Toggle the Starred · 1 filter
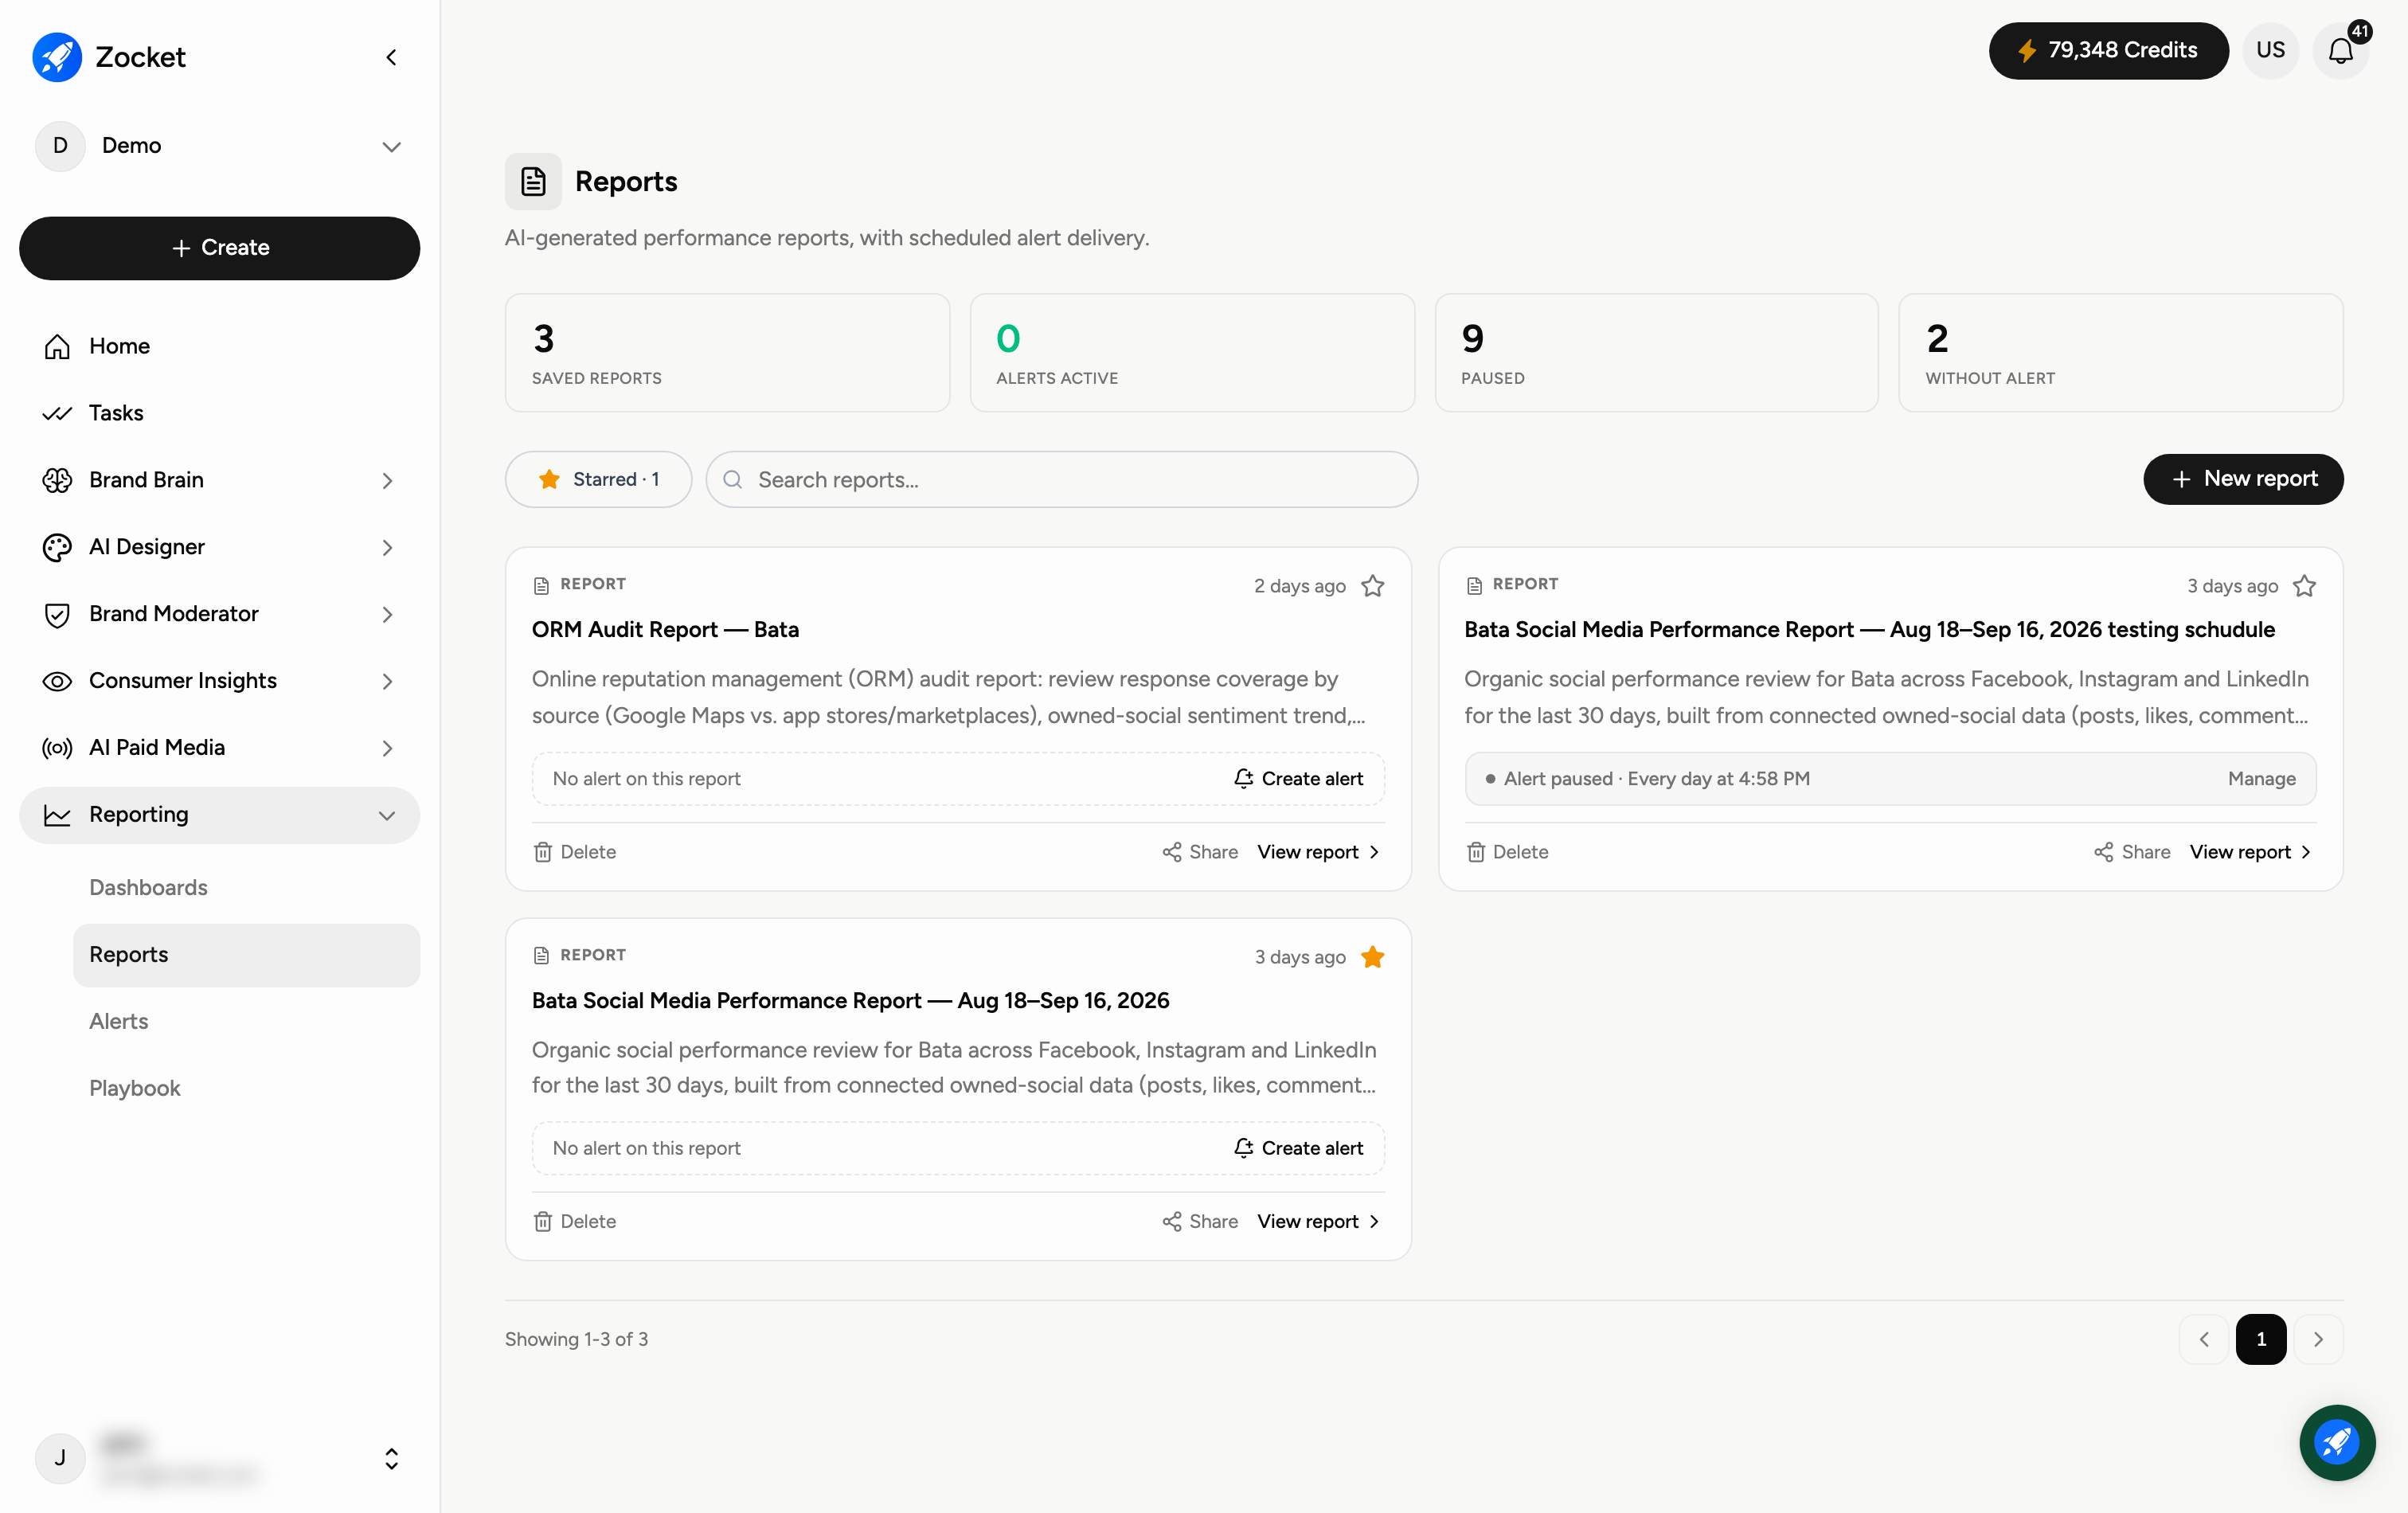The width and height of the screenshot is (2408, 1513). pyautogui.click(x=598, y=479)
